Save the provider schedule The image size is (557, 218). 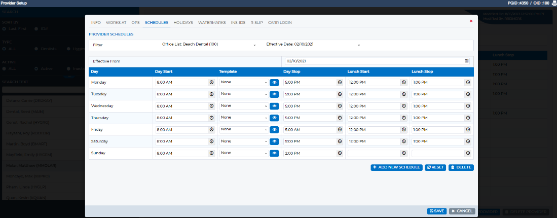[437, 211]
